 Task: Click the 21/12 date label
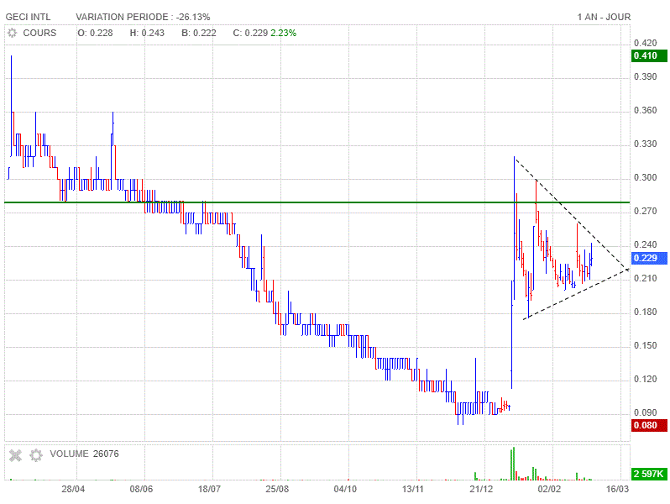[x=481, y=489]
